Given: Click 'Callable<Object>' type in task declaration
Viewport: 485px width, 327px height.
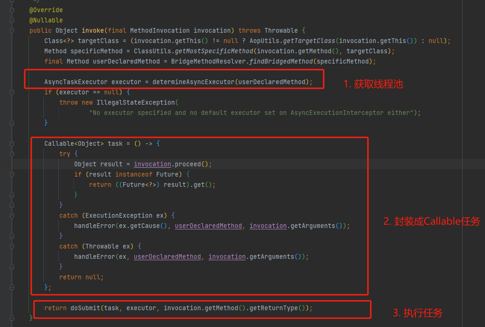Looking at the screenshot, I should click(x=74, y=144).
